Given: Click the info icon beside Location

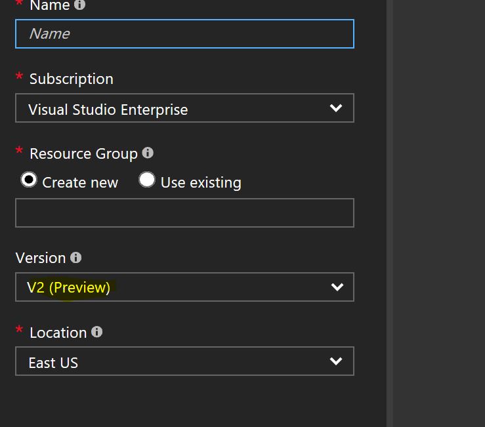Looking at the screenshot, I should pos(97,332).
